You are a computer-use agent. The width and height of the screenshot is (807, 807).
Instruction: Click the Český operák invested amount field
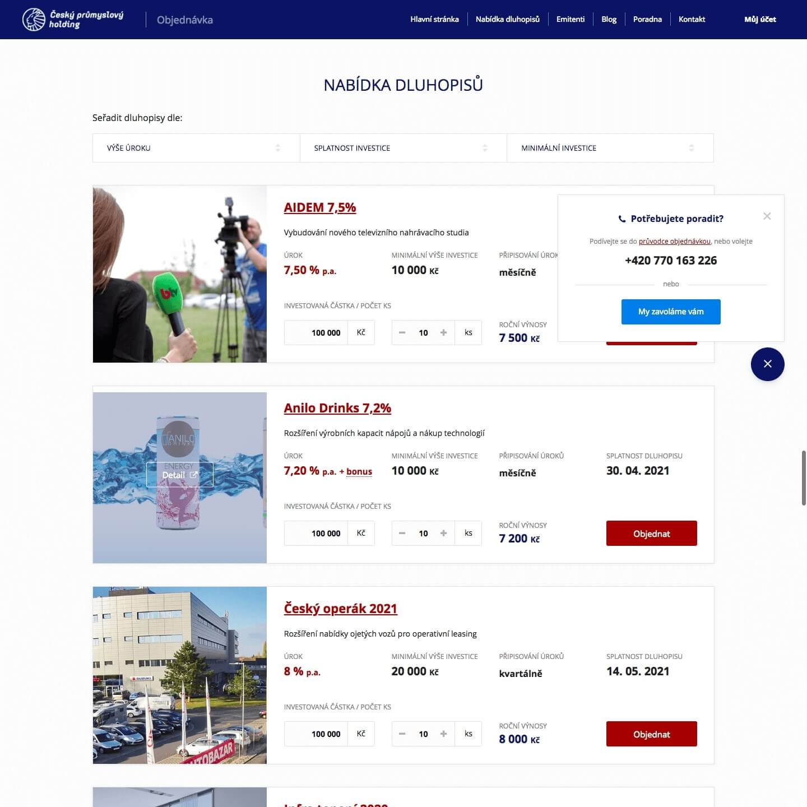(316, 734)
